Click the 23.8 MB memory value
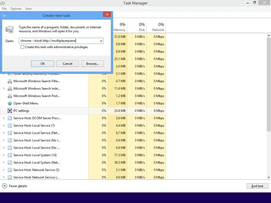 [x=120, y=111]
